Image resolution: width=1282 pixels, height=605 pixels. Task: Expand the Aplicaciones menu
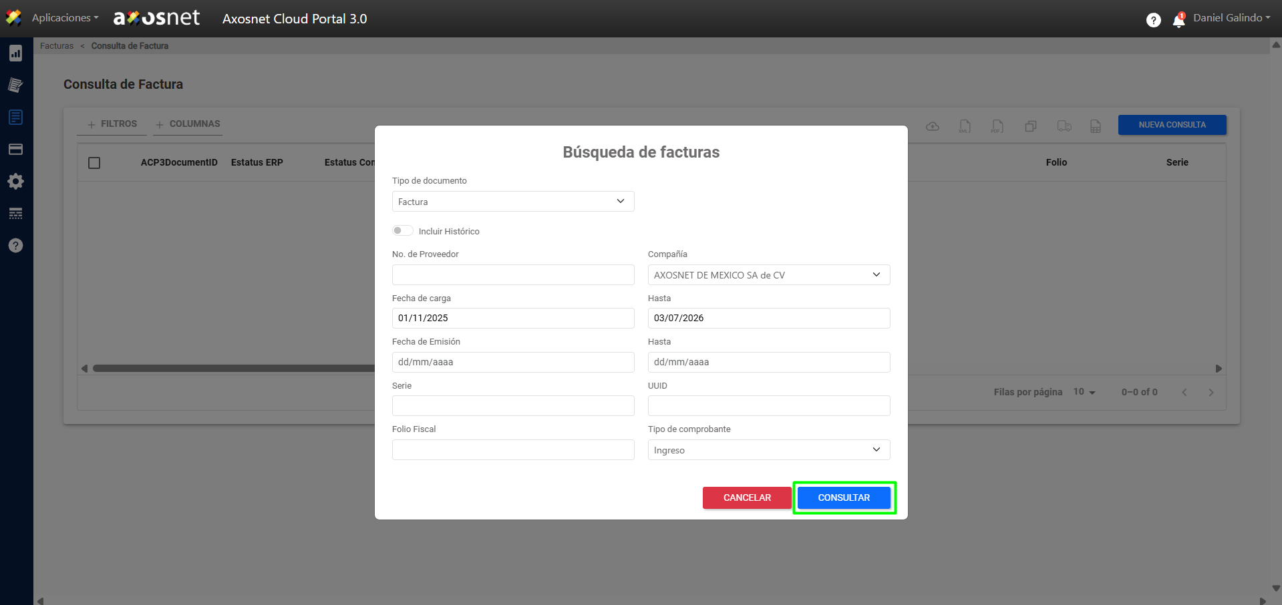tap(65, 18)
